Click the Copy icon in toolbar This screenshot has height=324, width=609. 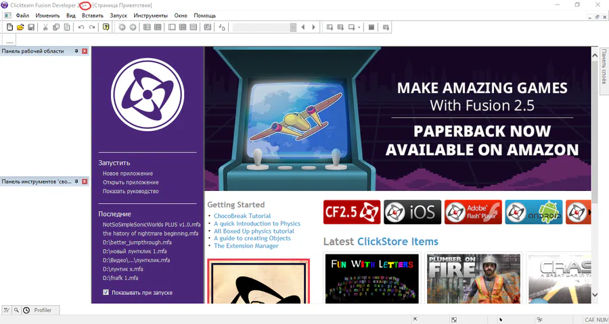[x=56, y=27]
